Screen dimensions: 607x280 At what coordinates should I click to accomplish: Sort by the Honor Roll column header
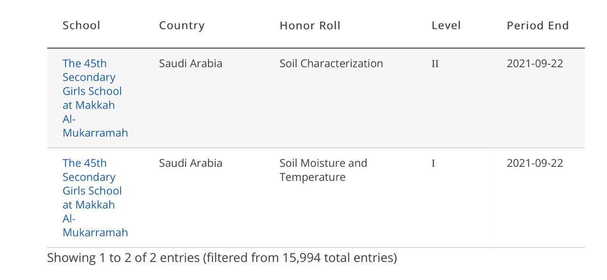point(310,26)
